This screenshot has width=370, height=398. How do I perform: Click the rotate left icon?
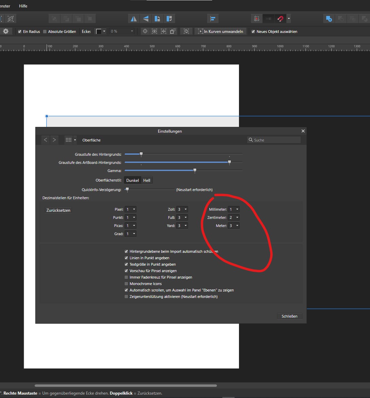pos(158,19)
